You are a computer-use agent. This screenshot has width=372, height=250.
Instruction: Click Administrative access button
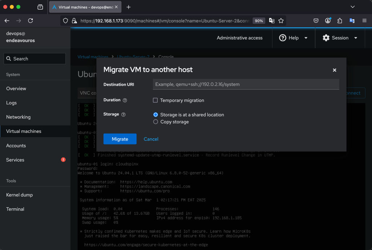(x=240, y=38)
